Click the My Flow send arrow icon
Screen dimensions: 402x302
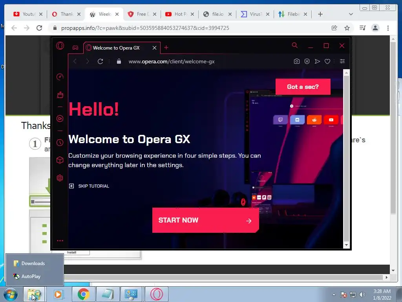click(317, 61)
